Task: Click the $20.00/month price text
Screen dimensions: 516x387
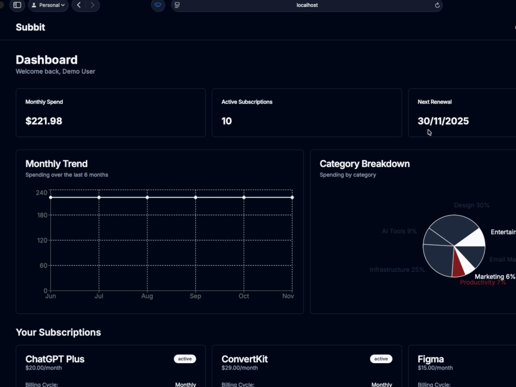Action: click(43, 368)
